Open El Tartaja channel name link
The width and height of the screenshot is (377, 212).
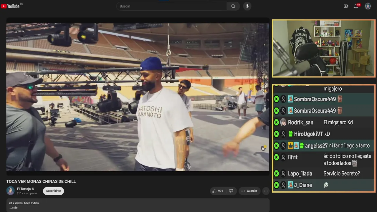coord(24,189)
